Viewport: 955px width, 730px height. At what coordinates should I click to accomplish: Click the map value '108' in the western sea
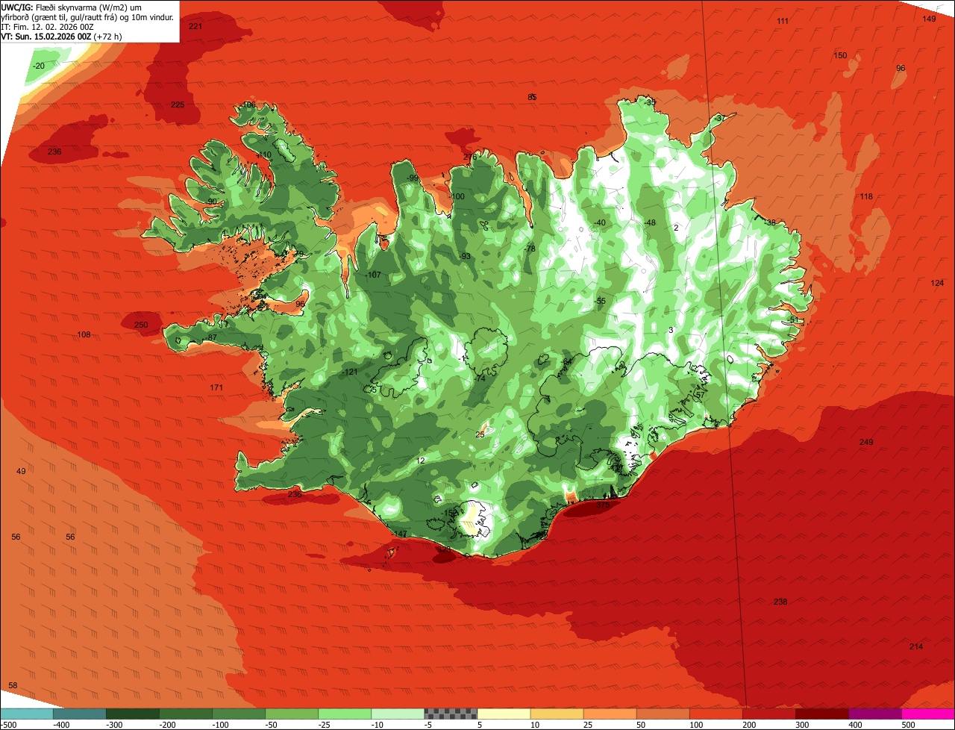click(84, 335)
